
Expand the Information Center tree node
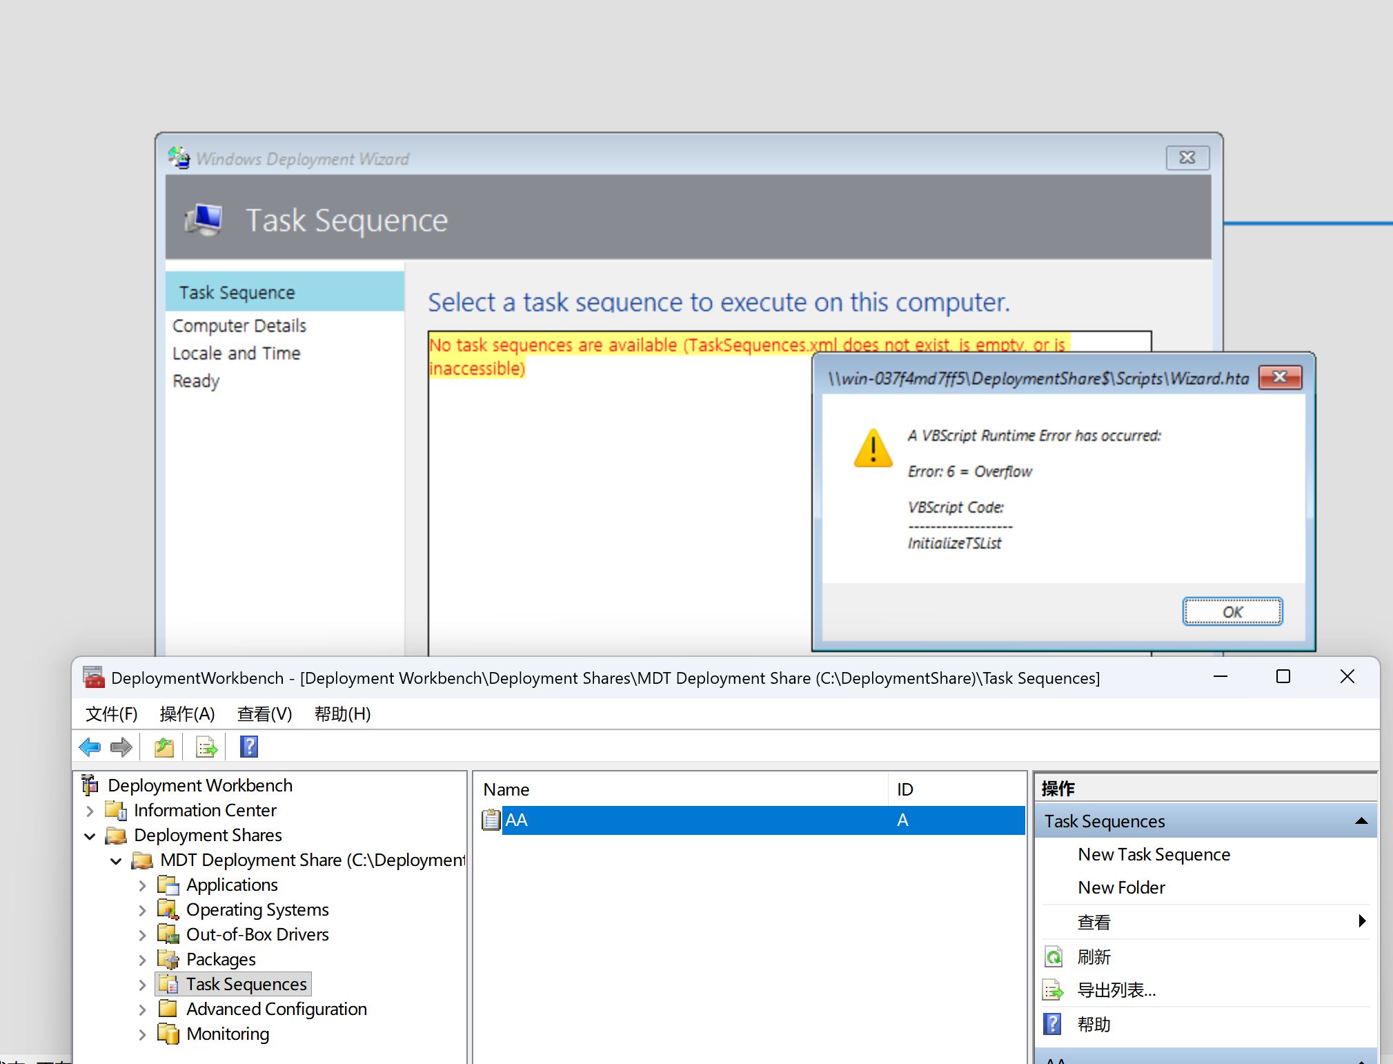click(90, 811)
